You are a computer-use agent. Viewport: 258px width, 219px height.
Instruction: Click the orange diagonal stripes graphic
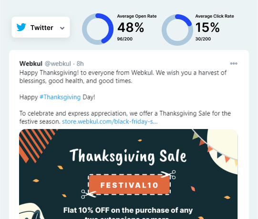click(36, 145)
